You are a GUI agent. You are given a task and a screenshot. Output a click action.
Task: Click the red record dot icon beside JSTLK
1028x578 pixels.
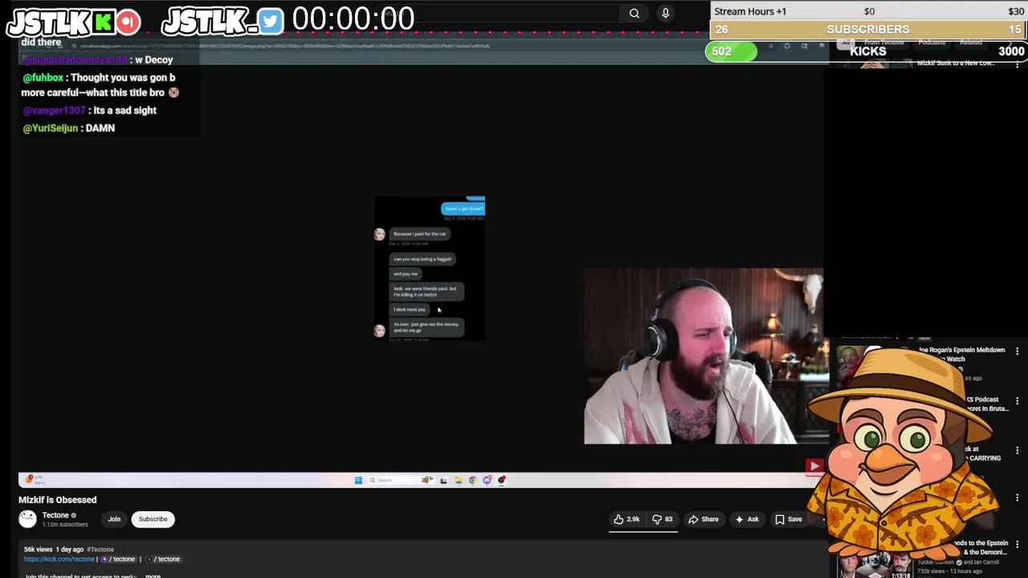tap(128, 22)
